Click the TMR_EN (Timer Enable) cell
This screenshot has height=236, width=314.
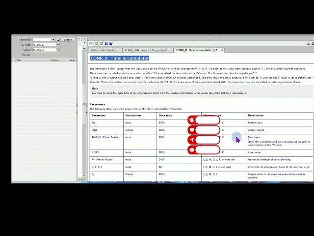[106, 142]
